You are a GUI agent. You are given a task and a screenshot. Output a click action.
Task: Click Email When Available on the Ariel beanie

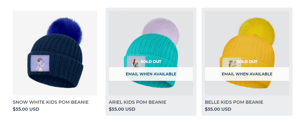[x=151, y=74]
